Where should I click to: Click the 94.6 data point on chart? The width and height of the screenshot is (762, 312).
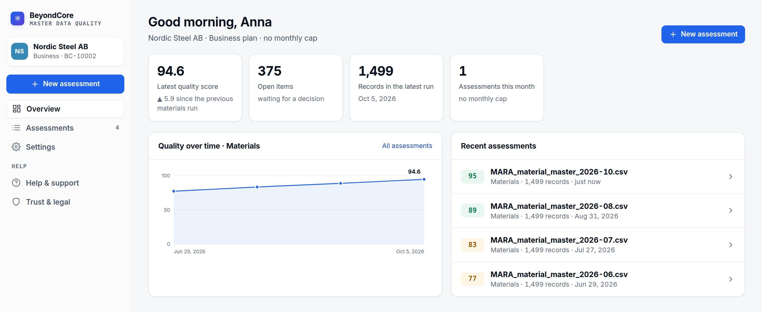coord(424,179)
